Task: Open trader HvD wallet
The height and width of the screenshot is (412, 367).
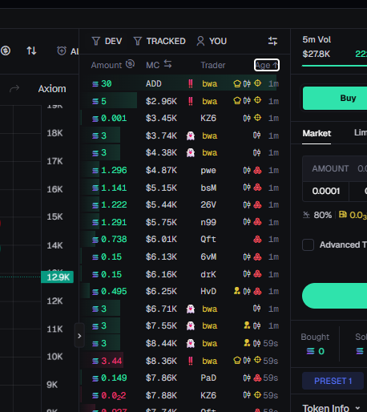Action: 208,291
